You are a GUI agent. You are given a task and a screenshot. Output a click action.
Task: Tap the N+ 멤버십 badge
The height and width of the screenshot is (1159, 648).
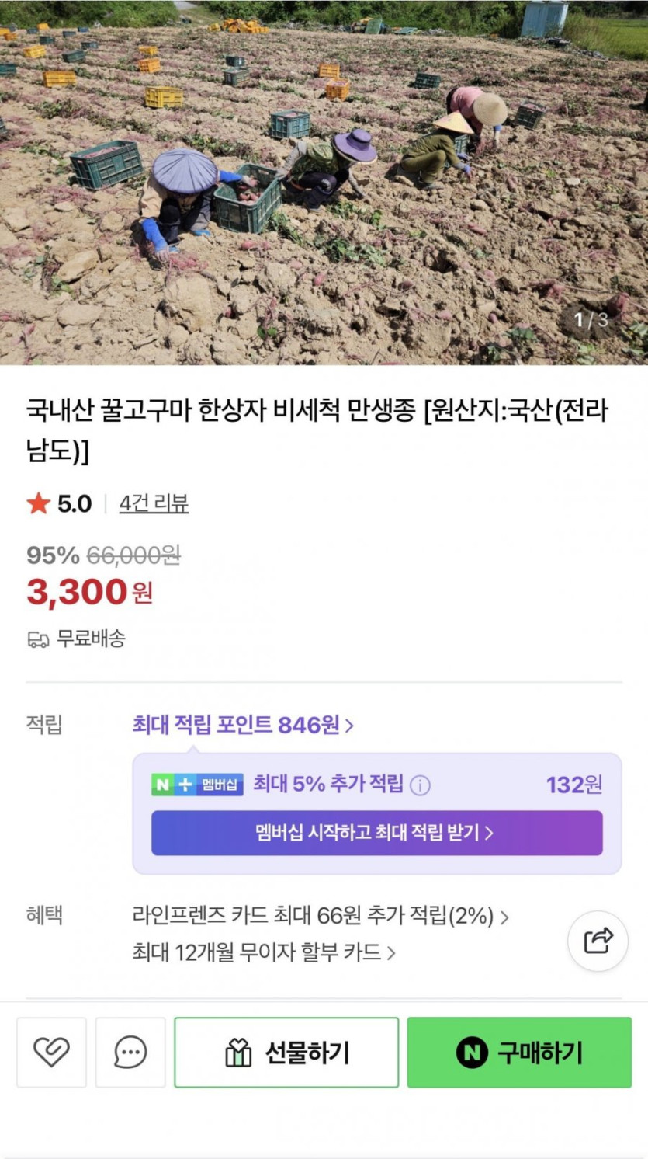click(x=197, y=785)
